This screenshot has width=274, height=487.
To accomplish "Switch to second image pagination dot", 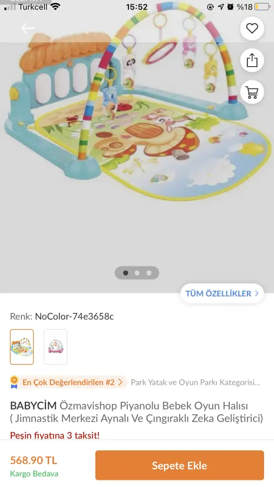I will point(137,273).
